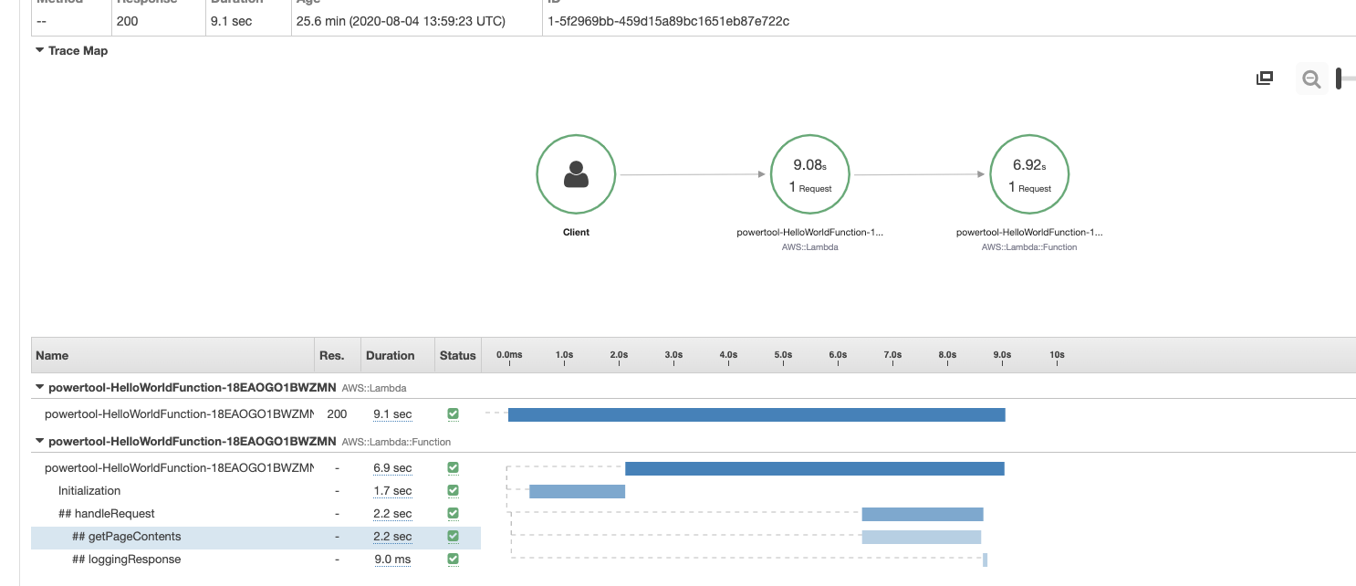Click the 9.0 ms loggingResponse duration
Image resolution: width=1356 pixels, height=586 pixels.
click(392, 560)
